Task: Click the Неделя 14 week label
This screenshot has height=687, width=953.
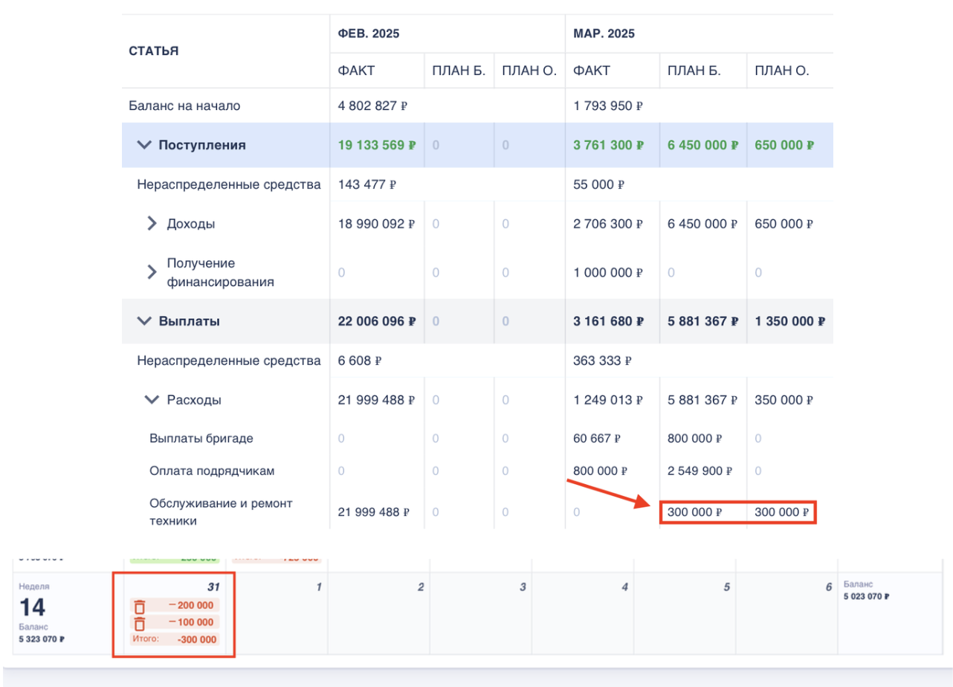Action: (33, 586)
